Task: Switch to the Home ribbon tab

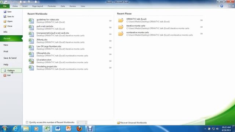Action: (x=15, y=6)
